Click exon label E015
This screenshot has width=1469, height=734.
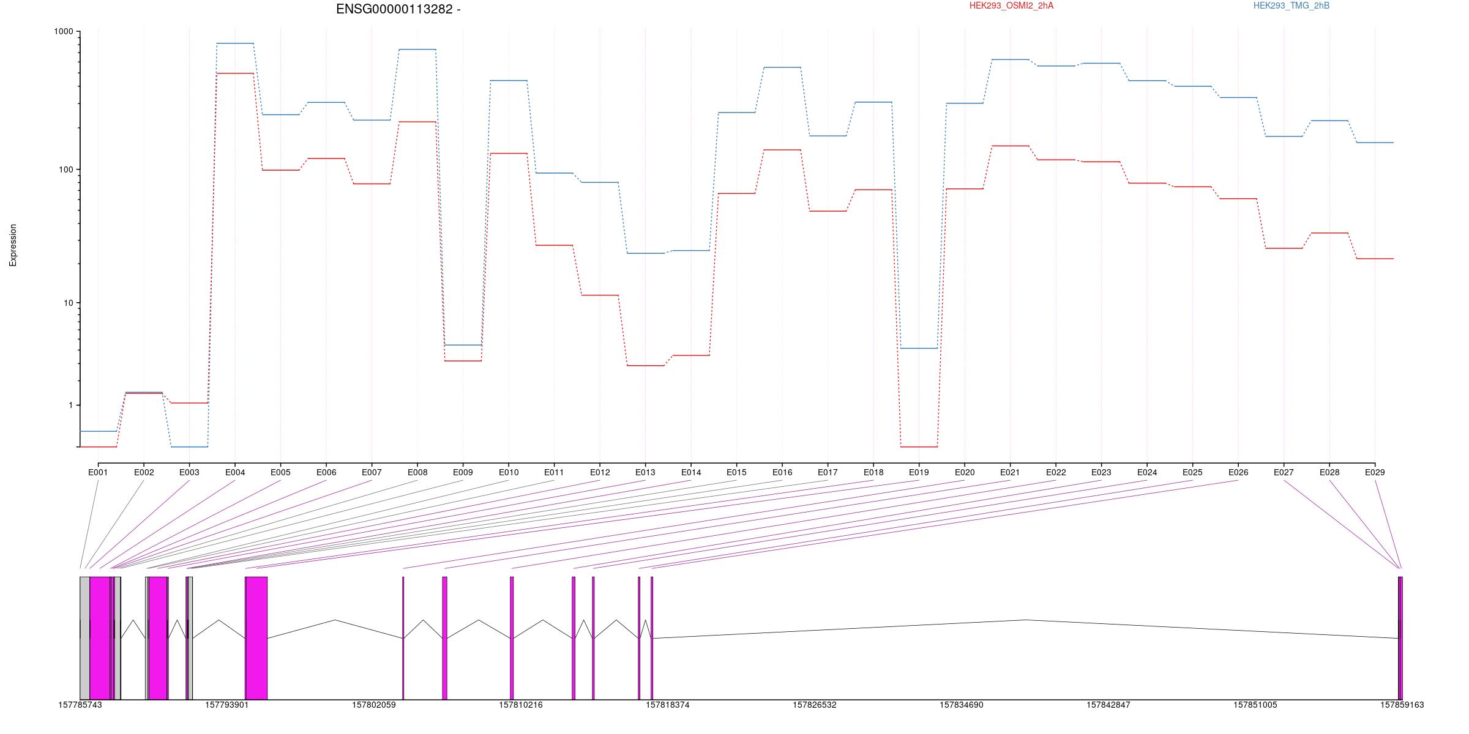[736, 472]
